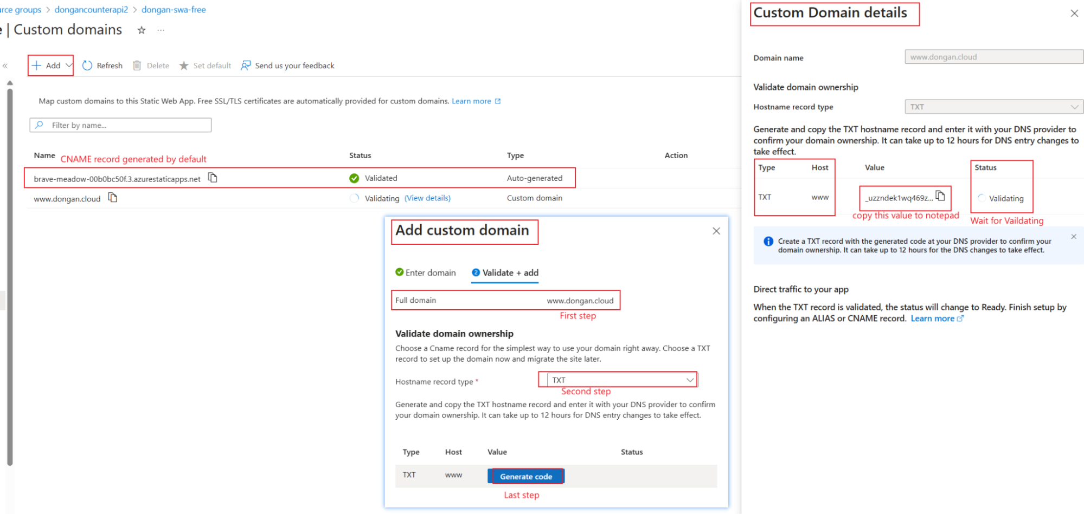The height and width of the screenshot is (514, 1084).
Task: Refresh the custom domains list
Action: click(x=102, y=65)
